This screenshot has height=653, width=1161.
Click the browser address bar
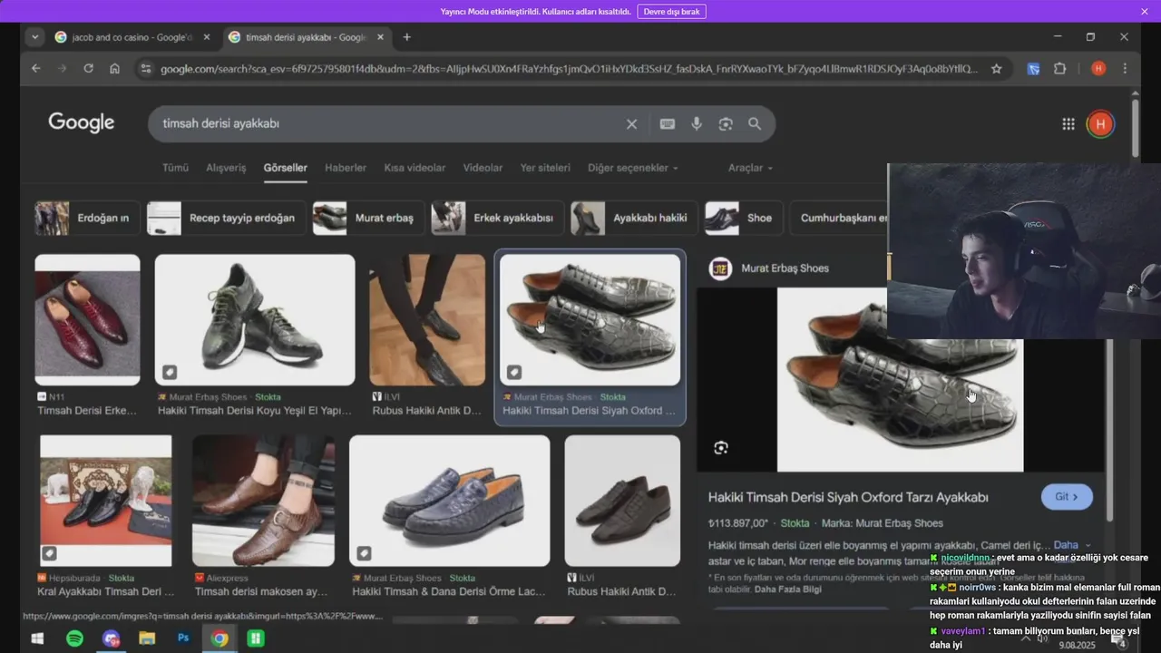(568, 68)
